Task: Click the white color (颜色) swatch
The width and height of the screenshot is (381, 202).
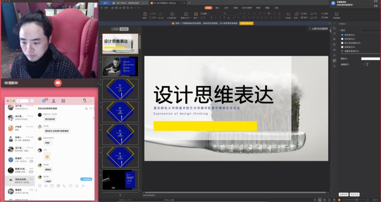Action: pos(370,59)
